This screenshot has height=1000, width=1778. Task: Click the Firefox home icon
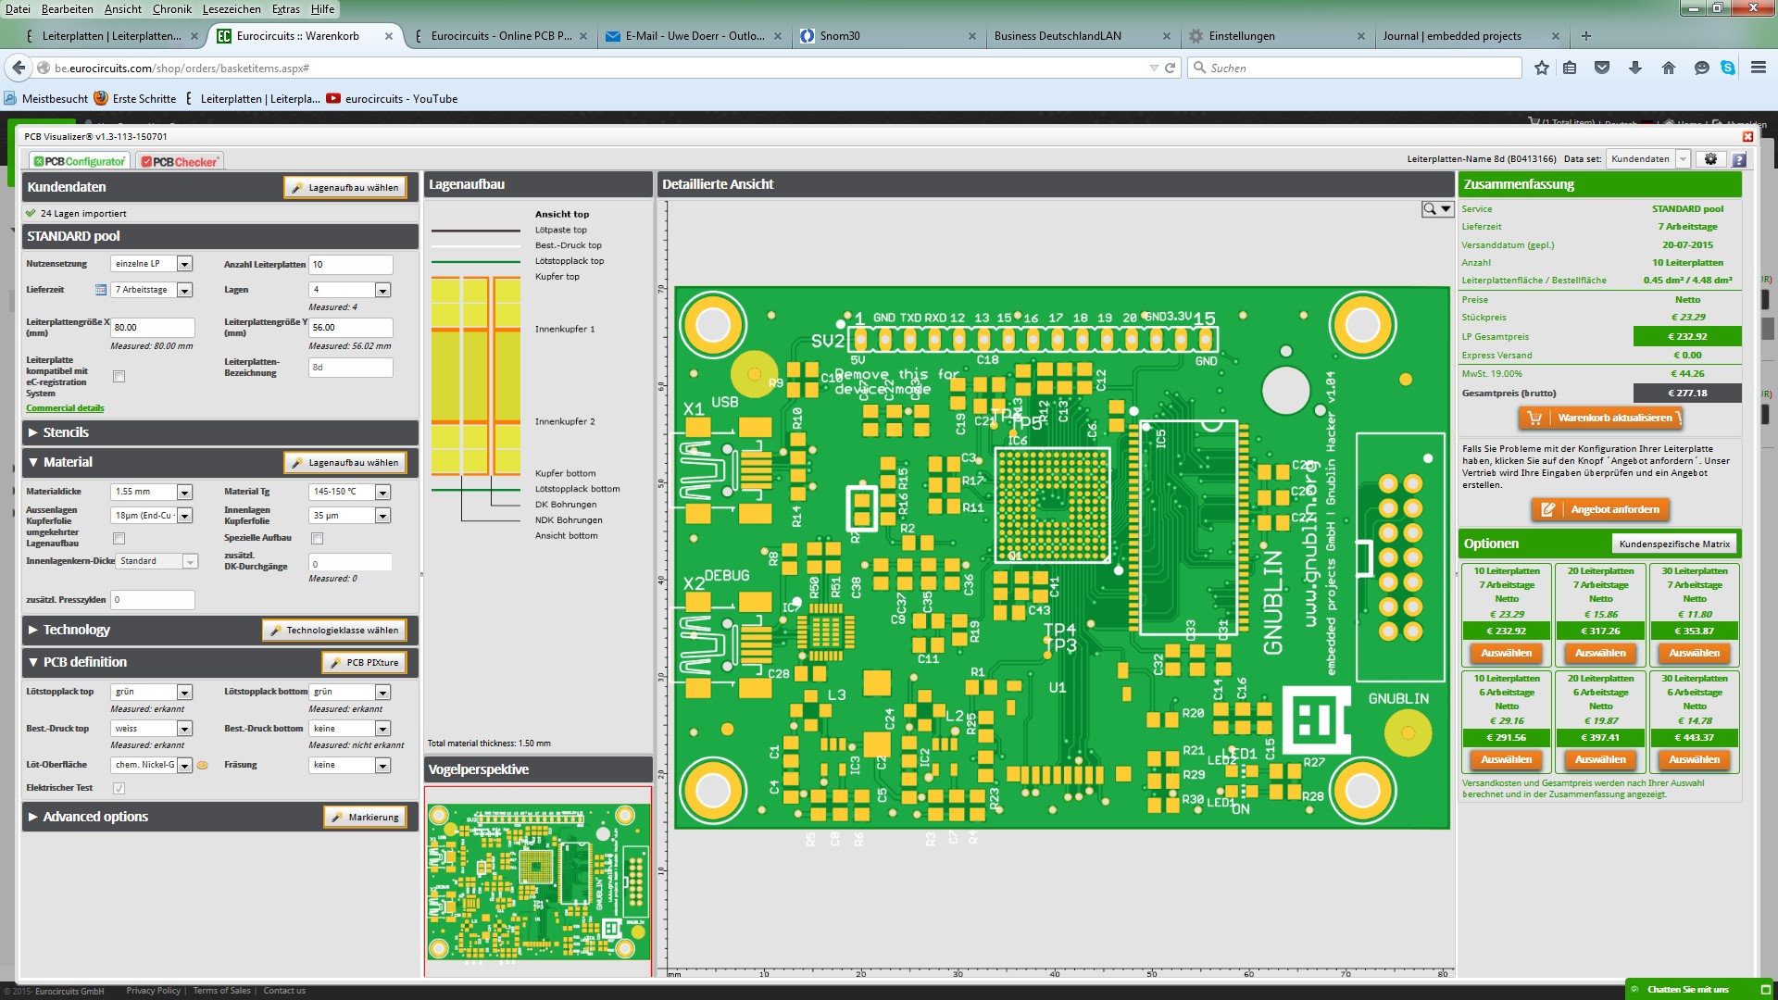tap(1669, 68)
